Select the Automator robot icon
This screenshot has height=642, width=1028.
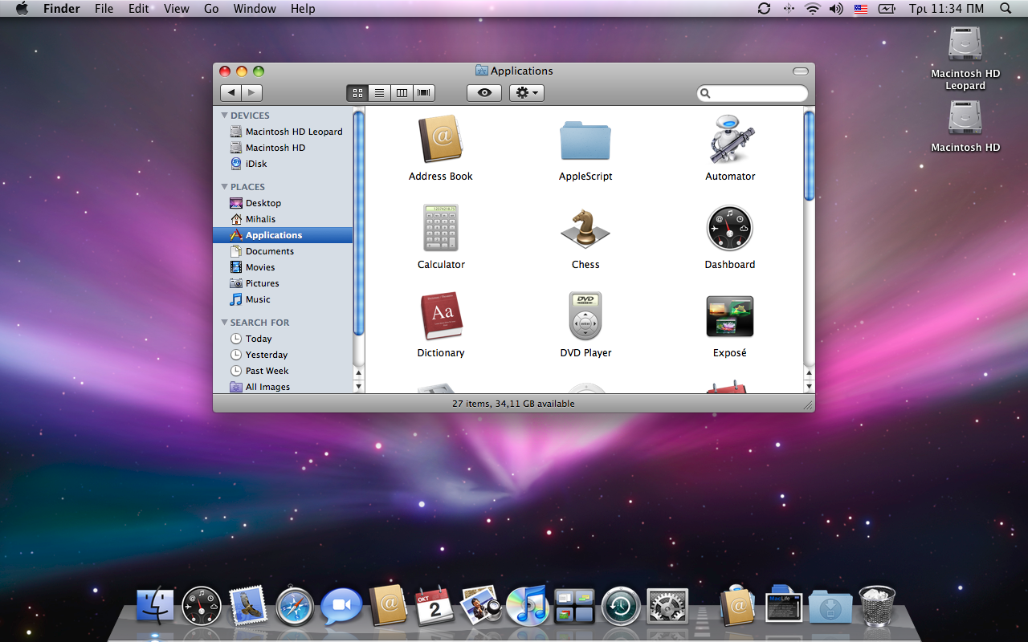(x=731, y=139)
